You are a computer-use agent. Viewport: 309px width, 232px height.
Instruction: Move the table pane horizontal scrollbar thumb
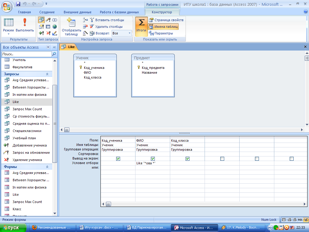coord(67,130)
